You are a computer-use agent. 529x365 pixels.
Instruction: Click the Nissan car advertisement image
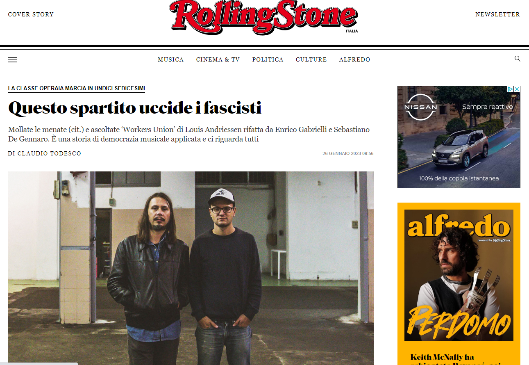(459, 137)
